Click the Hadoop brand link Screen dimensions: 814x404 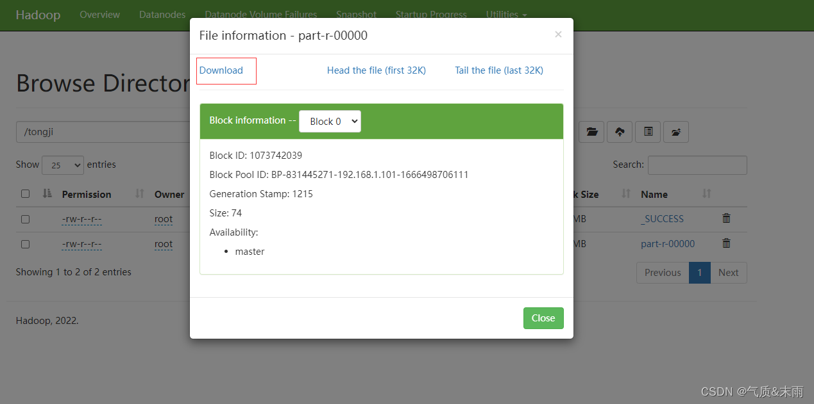pos(38,15)
